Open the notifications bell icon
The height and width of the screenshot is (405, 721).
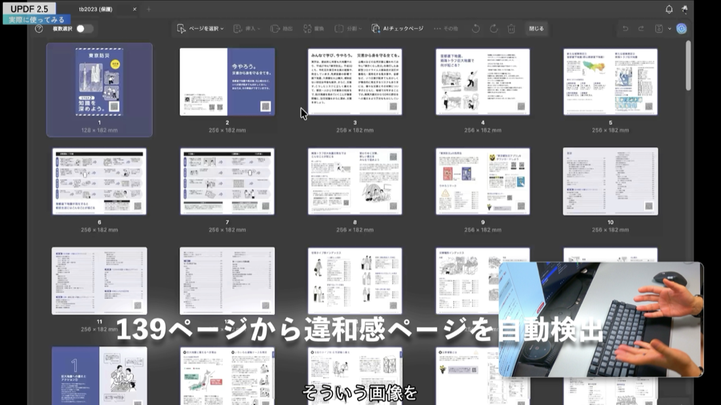tap(669, 9)
